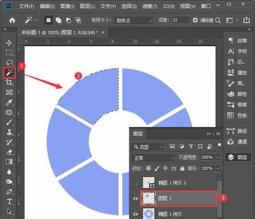Open the 滤镜(T) menu
Image resolution: width=255 pixels, height=219 pixels.
[149, 6]
